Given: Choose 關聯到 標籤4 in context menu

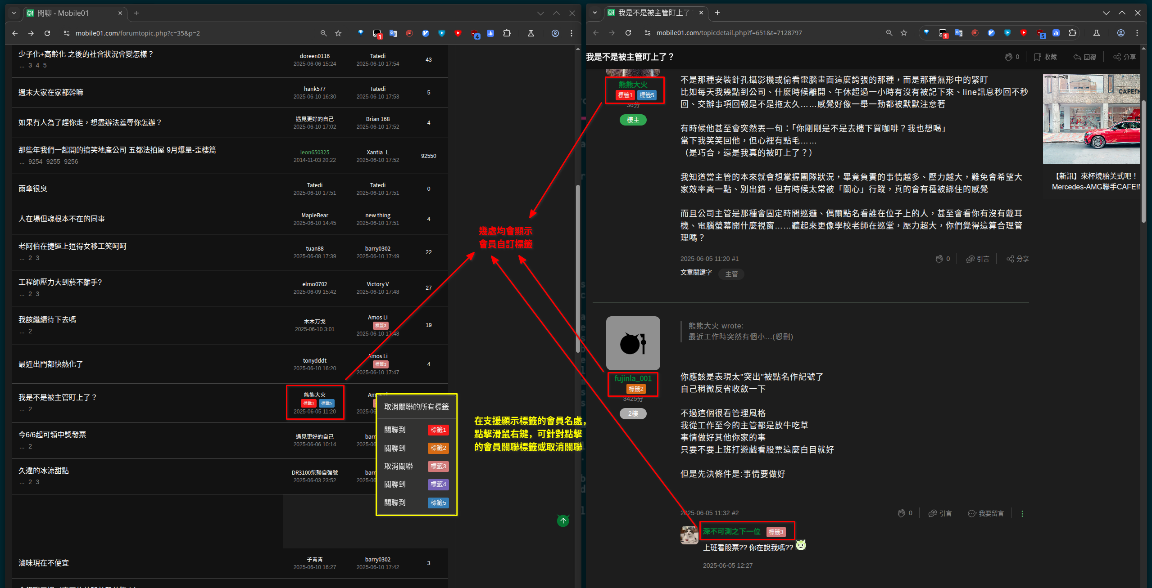Looking at the screenshot, I should tap(416, 485).
